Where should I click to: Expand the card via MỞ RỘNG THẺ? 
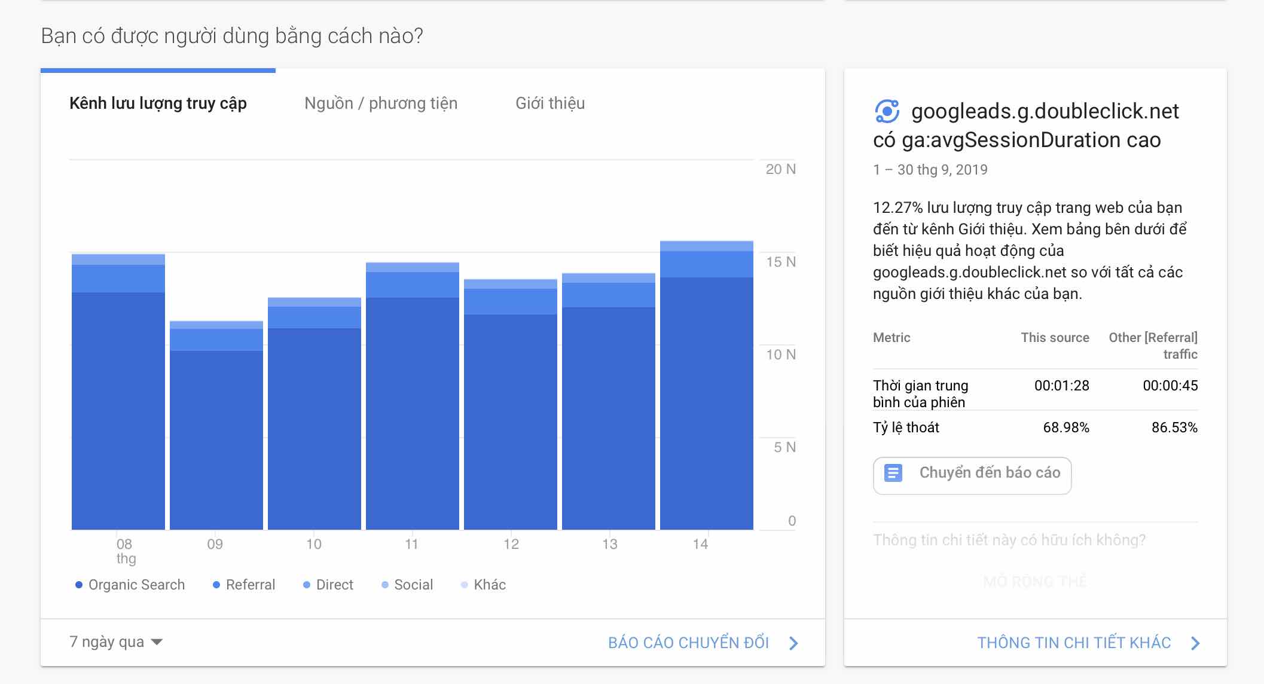point(1035,581)
